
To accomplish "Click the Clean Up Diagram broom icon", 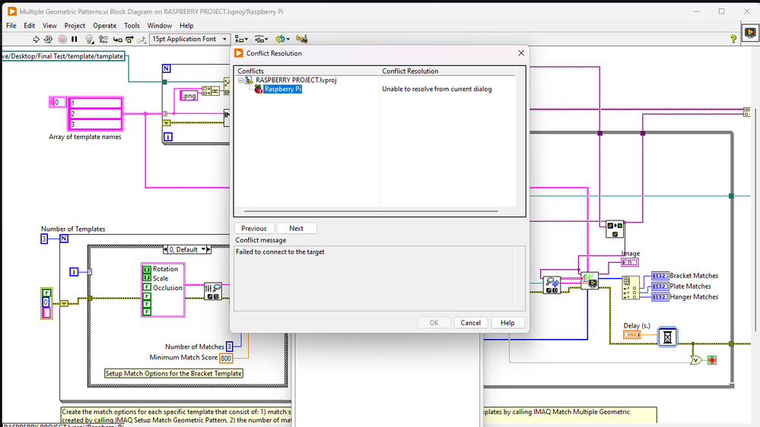I will click(x=301, y=39).
